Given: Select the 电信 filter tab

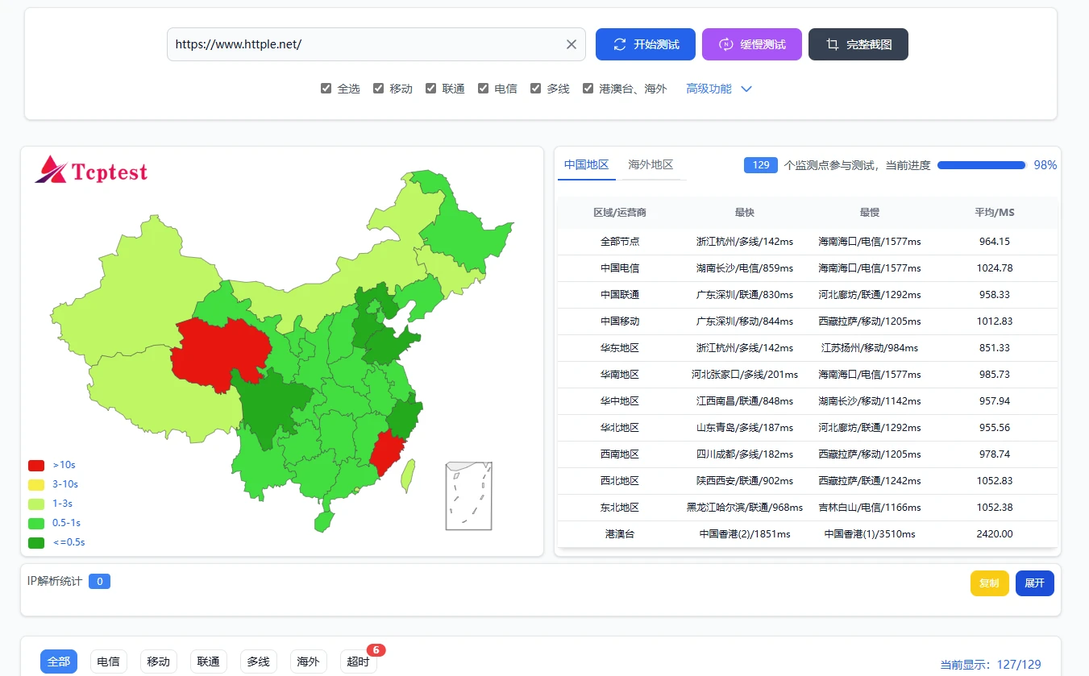Looking at the screenshot, I should coord(108,661).
